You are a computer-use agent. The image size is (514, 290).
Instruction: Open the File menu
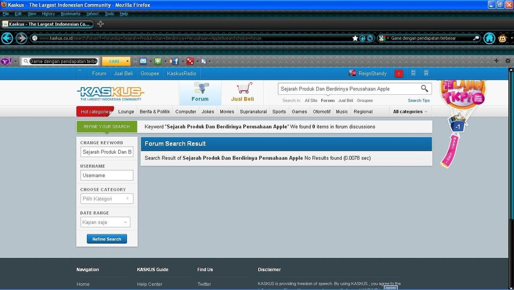coord(6,14)
